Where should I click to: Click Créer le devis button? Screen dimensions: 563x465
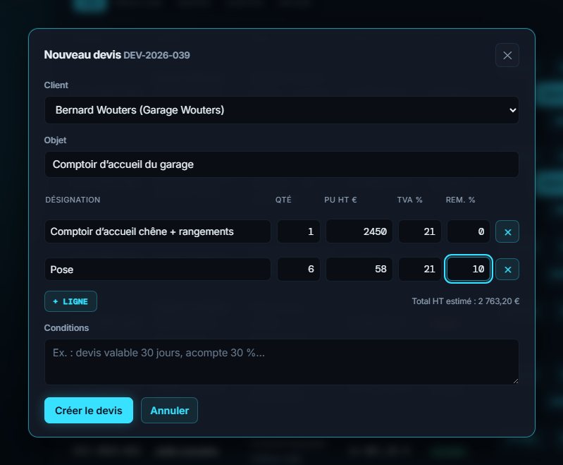click(x=89, y=411)
